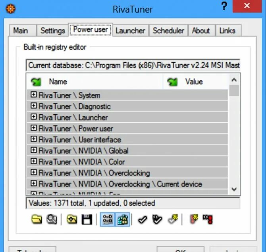Open the Scheduler tab
This screenshot has height=252, width=266.
168,31
